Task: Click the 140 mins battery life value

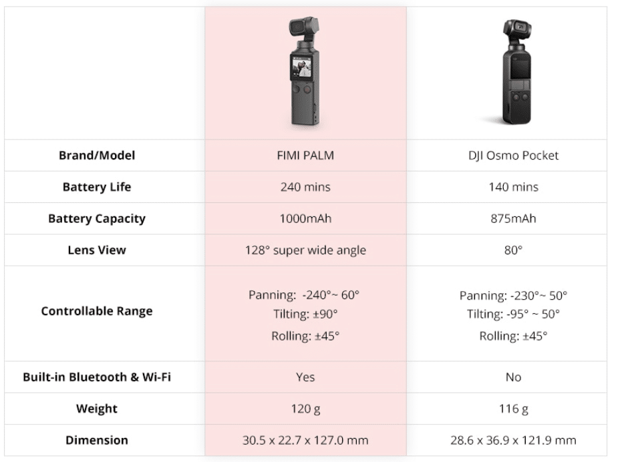Action: (x=513, y=187)
